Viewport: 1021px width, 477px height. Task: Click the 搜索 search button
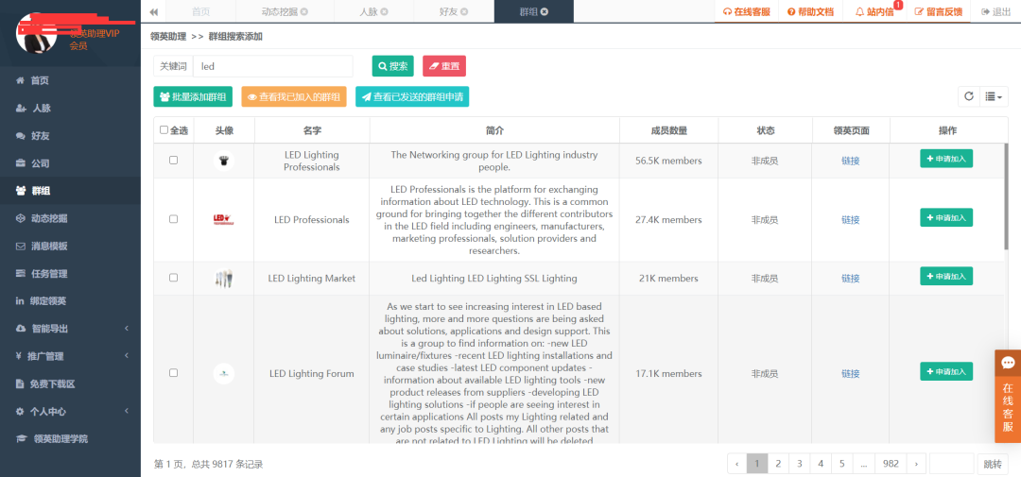coord(392,66)
